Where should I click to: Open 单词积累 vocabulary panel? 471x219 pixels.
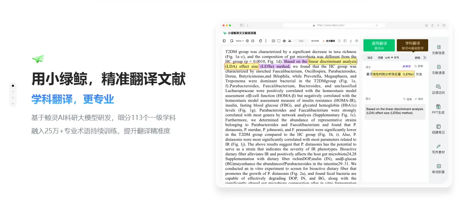click(438, 169)
